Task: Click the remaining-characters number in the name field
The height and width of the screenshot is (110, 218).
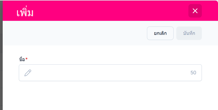Action: pos(193,73)
